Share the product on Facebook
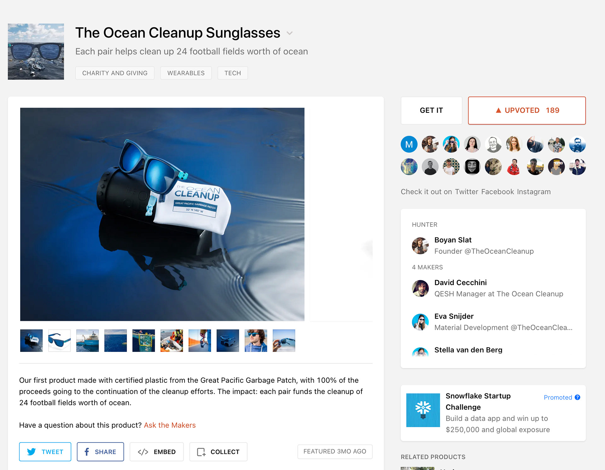 100,452
